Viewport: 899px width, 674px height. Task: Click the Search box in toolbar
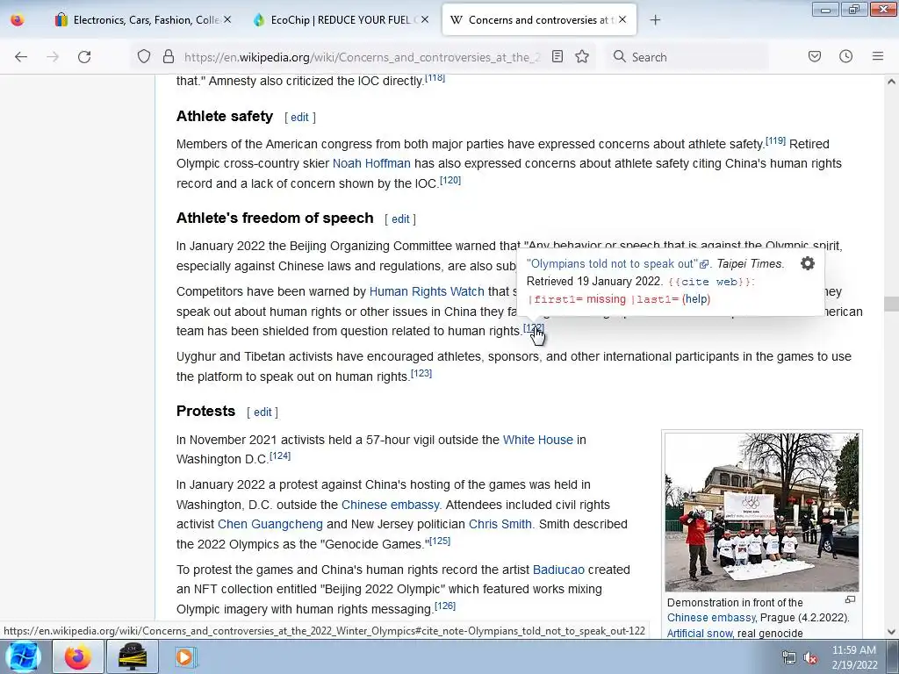pos(688,57)
